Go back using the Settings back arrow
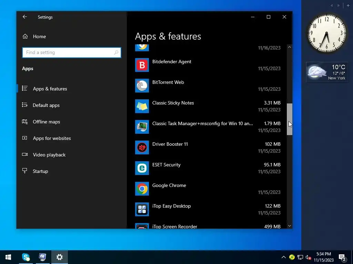Image resolution: width=353 pixels, height=264 pixels. [x=25, y=17]
